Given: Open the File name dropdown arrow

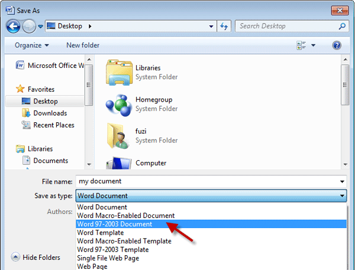Looking at the screenshot, I should 342,181.
